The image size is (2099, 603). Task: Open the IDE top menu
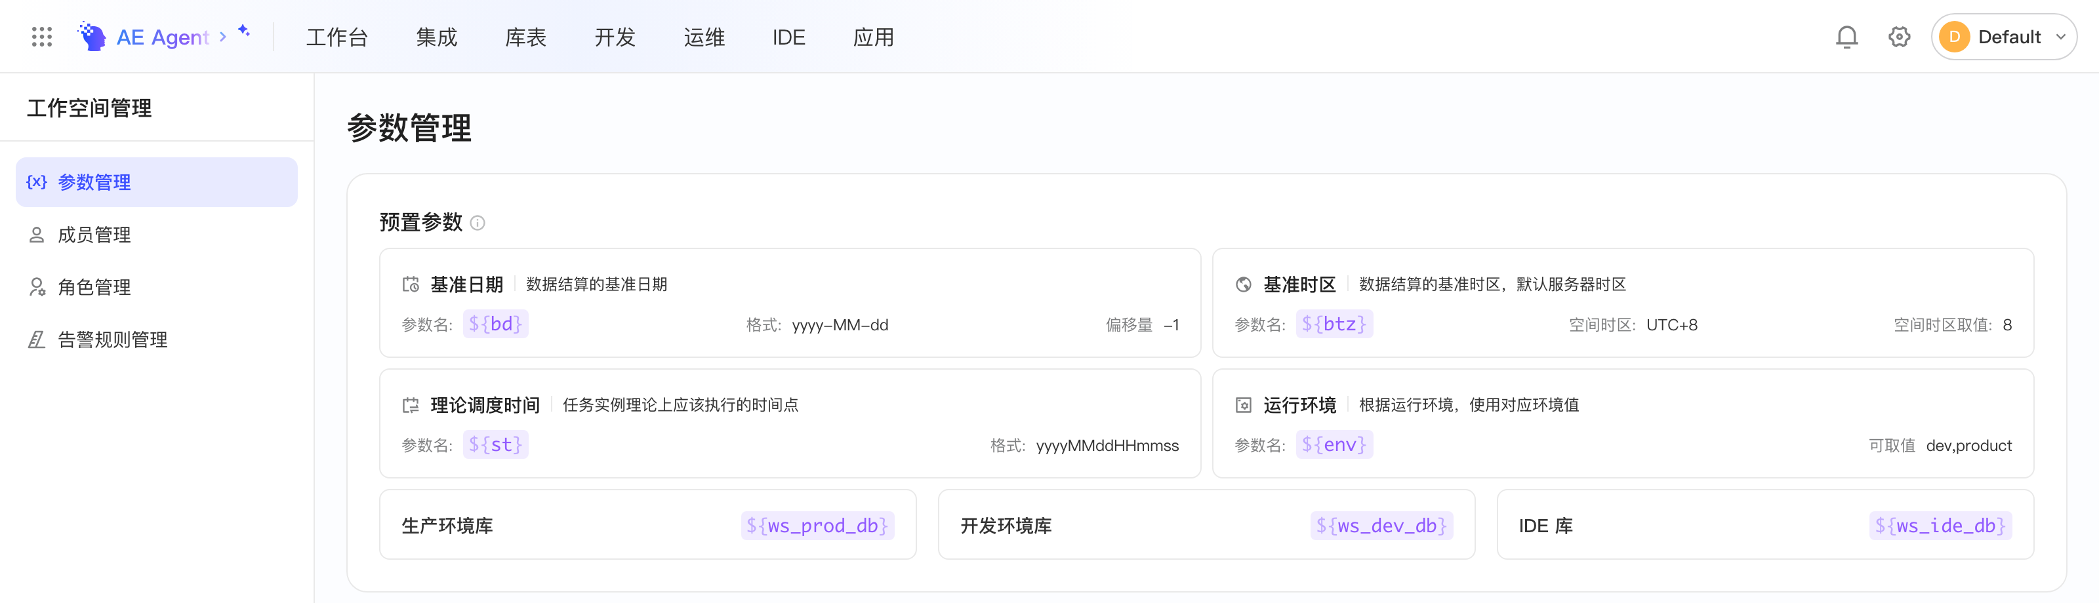pyautogui.click(x=788, y=37)
